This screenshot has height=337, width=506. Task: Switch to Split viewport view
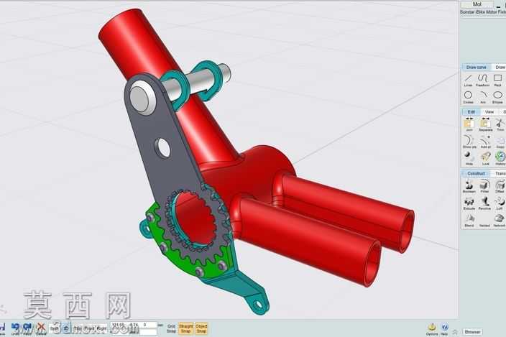[x=55, y=328]
